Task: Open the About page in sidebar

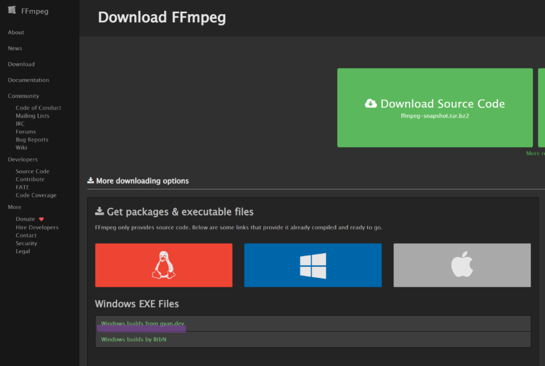Action: 16,32
